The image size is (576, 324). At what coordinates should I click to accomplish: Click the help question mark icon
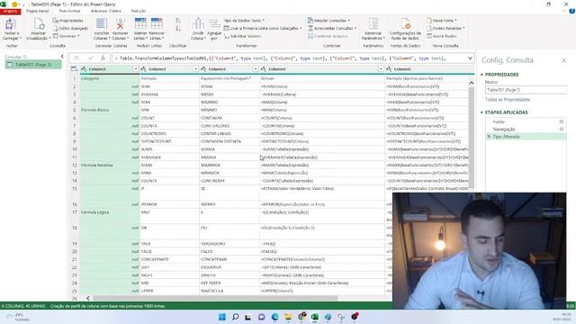pos(571,12)
